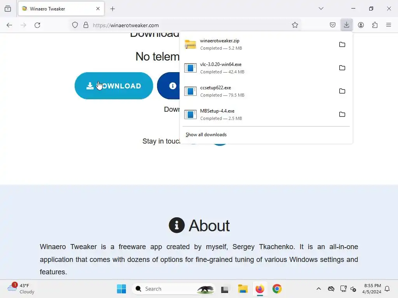Viewport: 398px width, 298px height.
Task: Open Task View on the taskbar
Action: point(225,289)
